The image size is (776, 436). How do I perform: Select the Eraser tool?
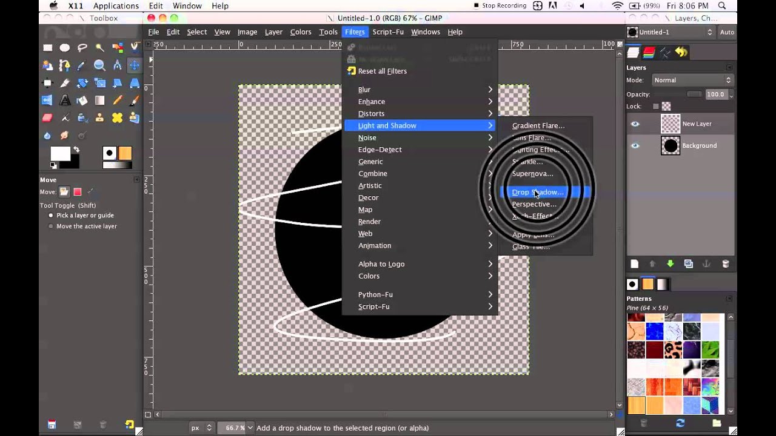[47, 118]
